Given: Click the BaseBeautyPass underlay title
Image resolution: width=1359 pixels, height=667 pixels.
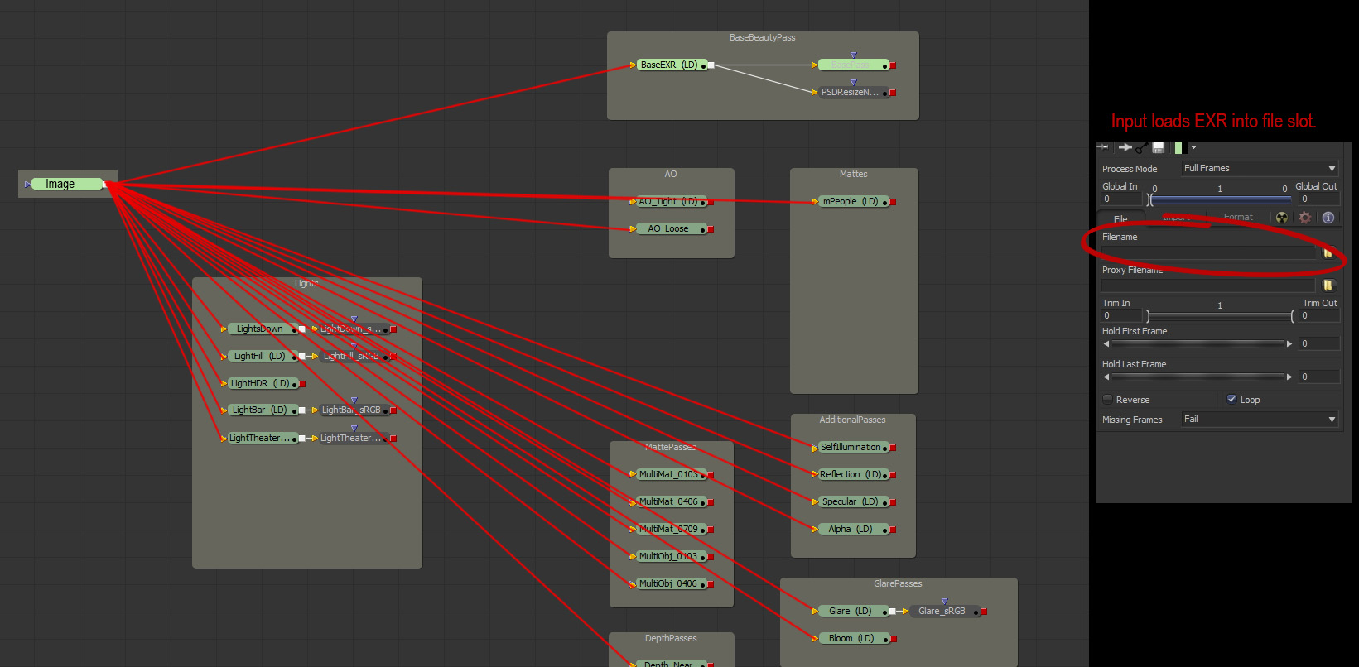Looking at the screenshot, I should tap(762, 37).
